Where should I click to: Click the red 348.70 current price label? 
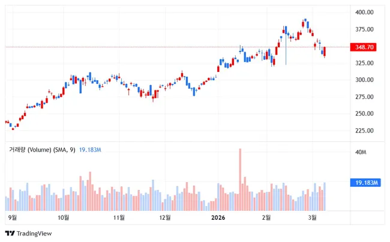[365, 47]
